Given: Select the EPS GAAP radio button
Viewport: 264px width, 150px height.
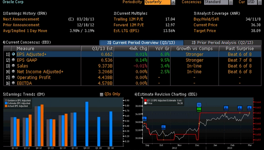Looking at the screenshot, I should point(13,60).
